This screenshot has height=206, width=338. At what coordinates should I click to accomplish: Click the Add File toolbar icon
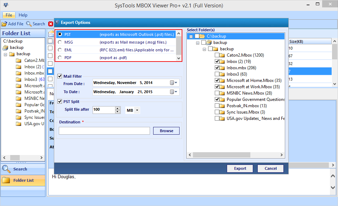[4, 24]
